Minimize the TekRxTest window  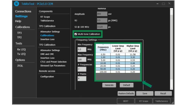157,4
